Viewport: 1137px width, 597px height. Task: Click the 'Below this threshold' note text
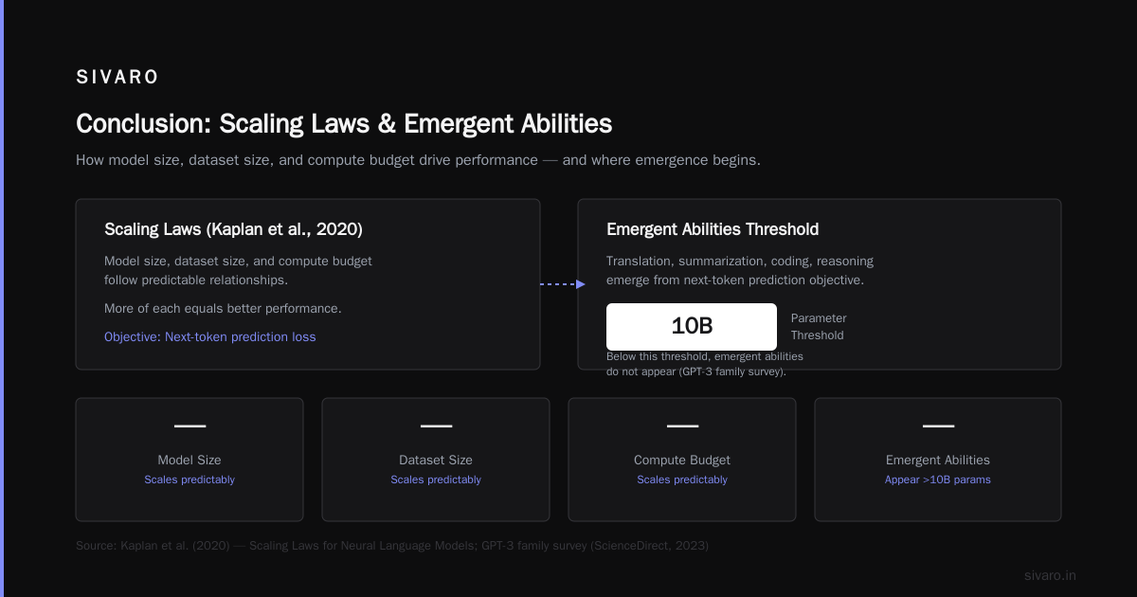coord(705,364)
